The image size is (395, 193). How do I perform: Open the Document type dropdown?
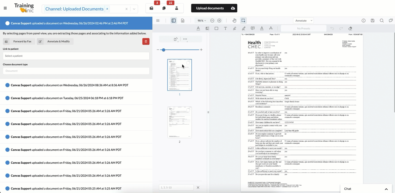click(76, 71)
